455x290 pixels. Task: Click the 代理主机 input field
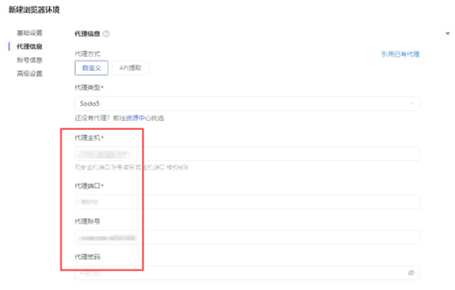tap(247, 153)
